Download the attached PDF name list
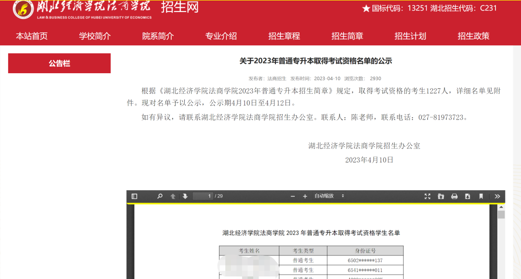This screenshot has width=521, height=279. coord(466,196)
